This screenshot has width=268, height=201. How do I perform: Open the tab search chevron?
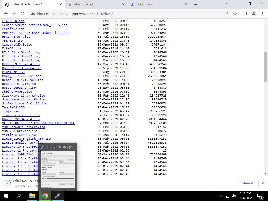[226, 4]
